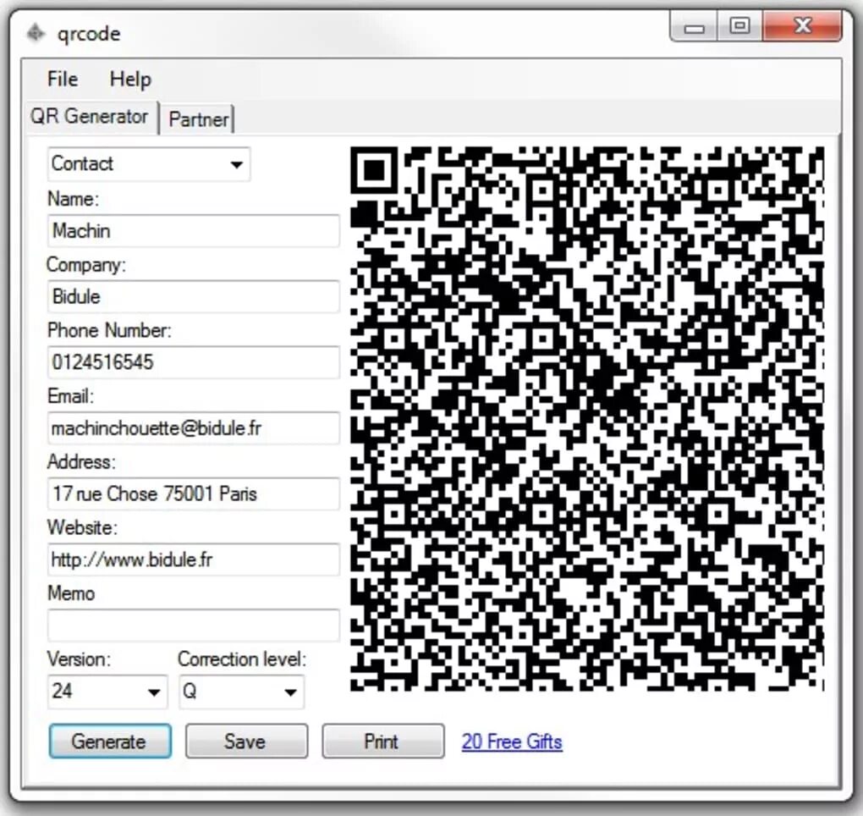Click the Address: label
863x816 pixels.
[x=81, y=462]
